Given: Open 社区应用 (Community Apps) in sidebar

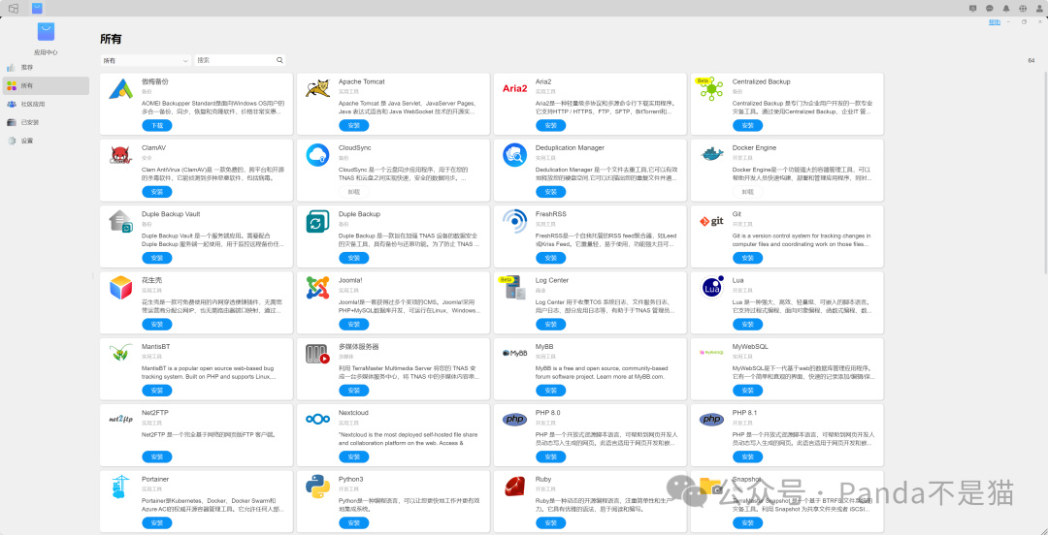Looking at the screenshot, I should (x=46, y=105).
